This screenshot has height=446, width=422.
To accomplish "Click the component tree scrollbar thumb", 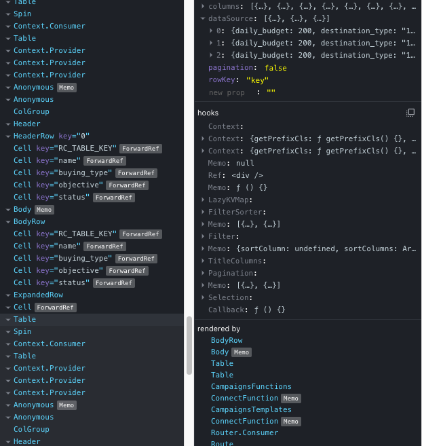I will point(189,345).
